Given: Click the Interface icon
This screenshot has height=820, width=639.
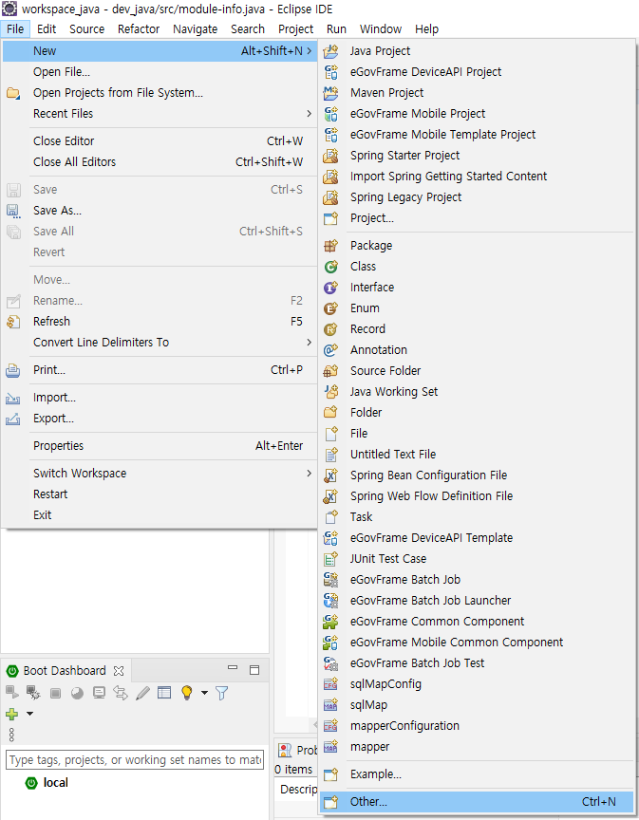Looking at the screenshot, I should pos(330,288).
